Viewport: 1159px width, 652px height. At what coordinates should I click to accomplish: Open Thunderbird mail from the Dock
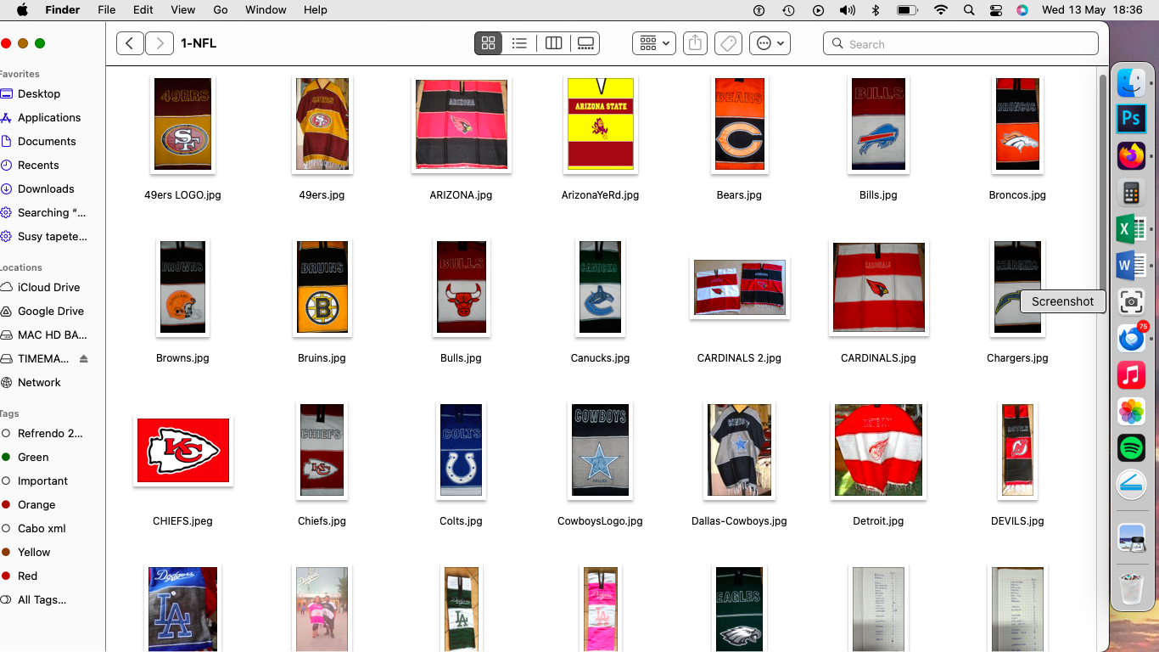point(1131,338)
